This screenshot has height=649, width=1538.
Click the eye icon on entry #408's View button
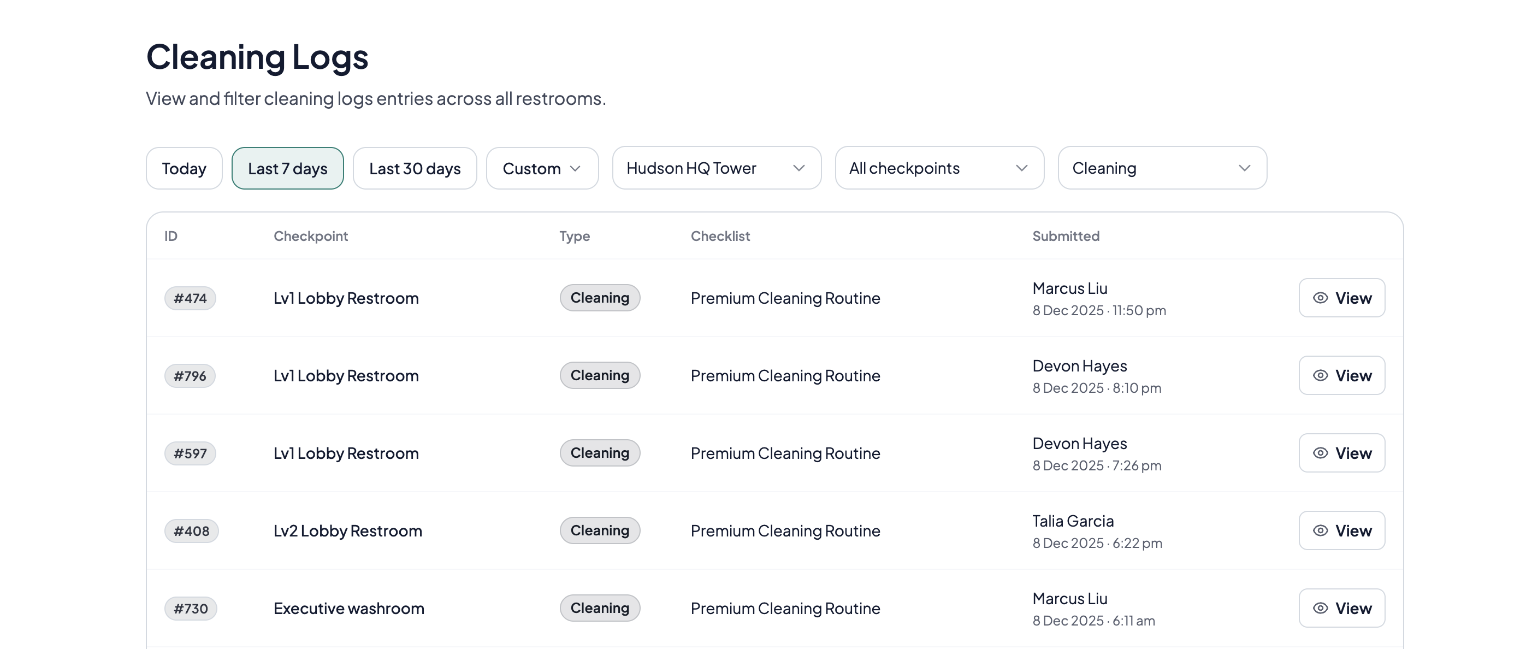click(1321, 530)
